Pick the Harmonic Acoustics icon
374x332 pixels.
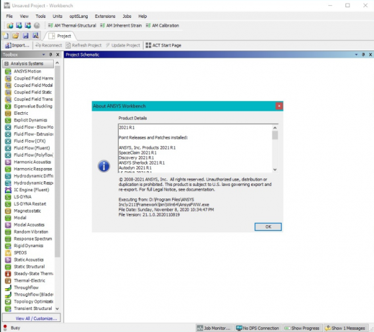click(x=8, y=162)
